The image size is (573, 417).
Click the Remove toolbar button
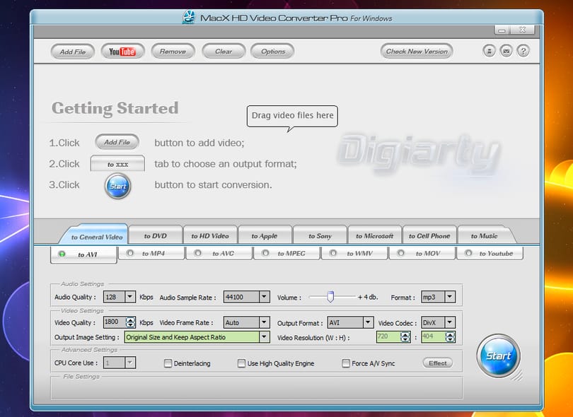173,52
